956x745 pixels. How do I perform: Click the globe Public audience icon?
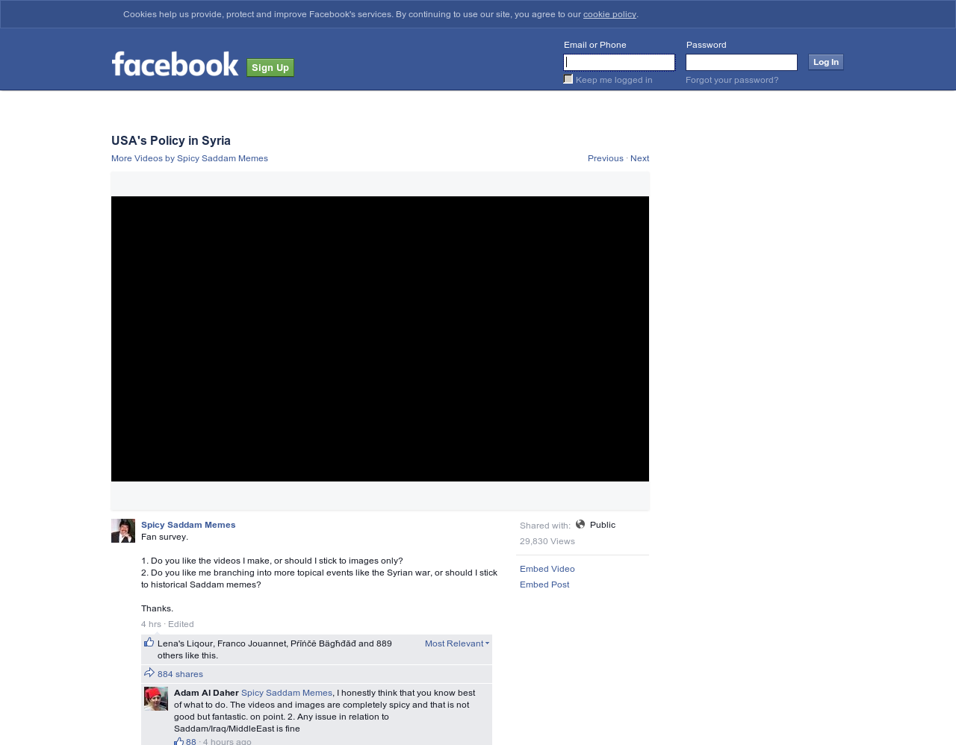[x=580, y=524]
